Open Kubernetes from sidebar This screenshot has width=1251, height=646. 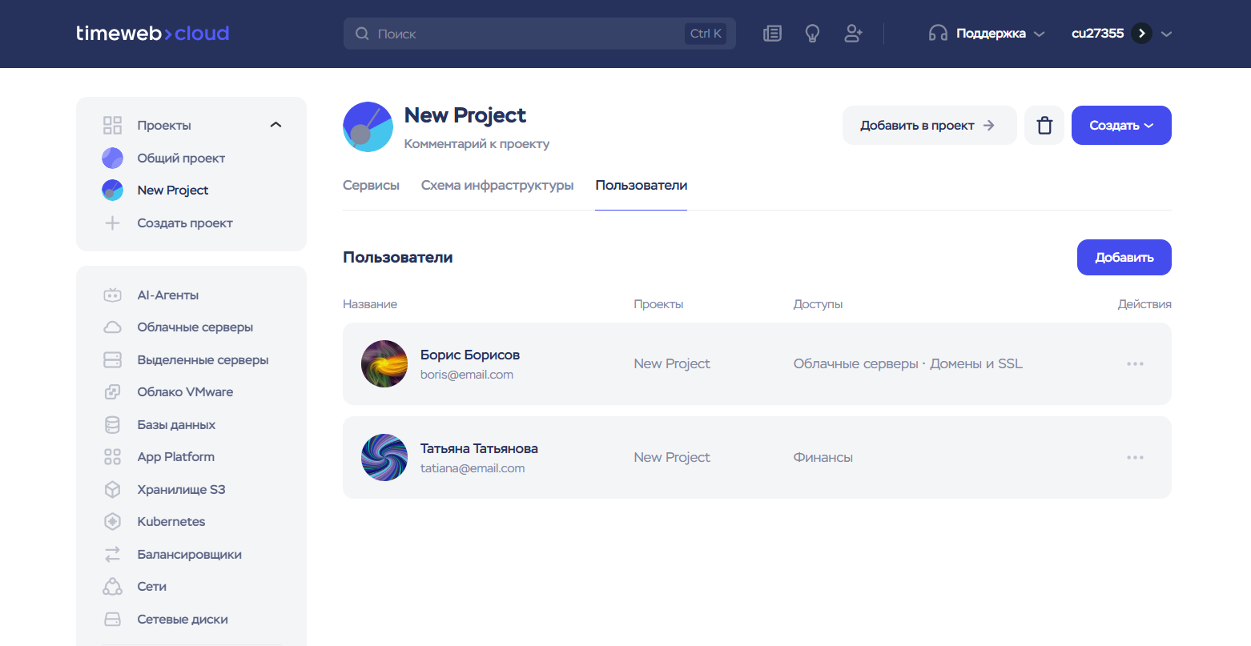pos(171,522)
